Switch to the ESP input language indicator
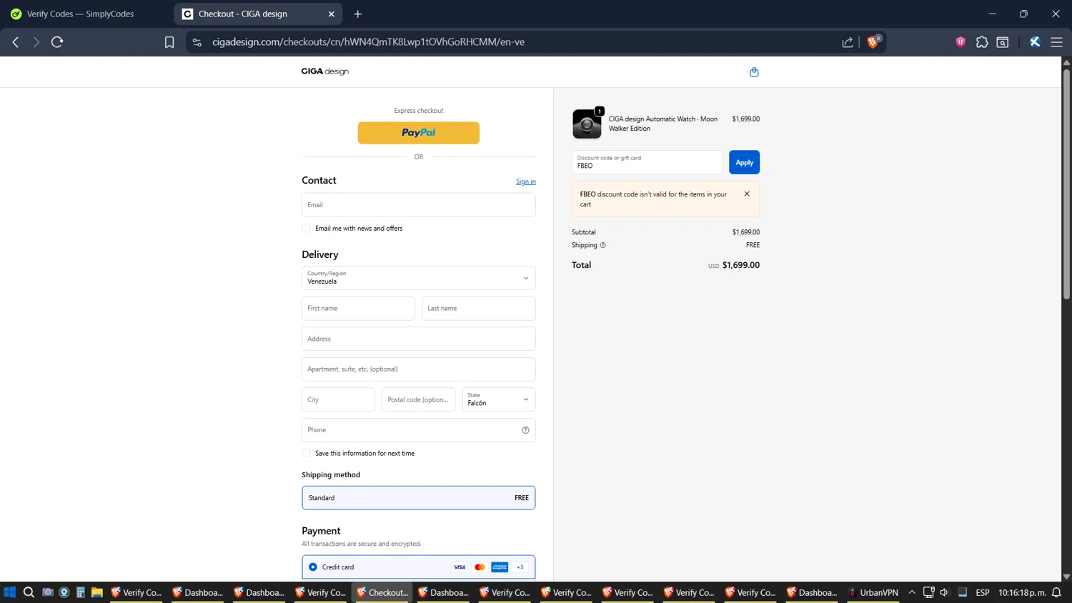The height and width of the screenshot is (603, 1072). coord(983,592)
